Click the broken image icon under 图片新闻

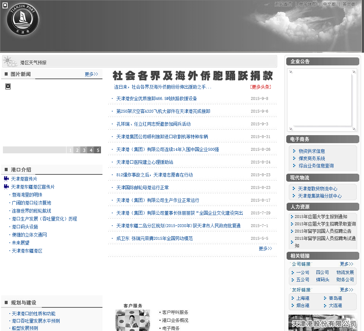pos(8,86)
